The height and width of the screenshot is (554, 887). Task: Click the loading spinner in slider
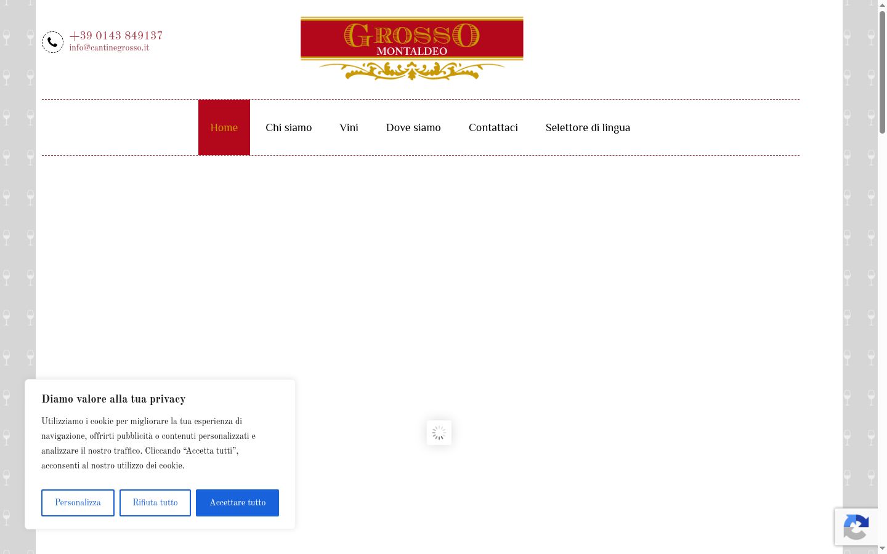tap(439, 433)
